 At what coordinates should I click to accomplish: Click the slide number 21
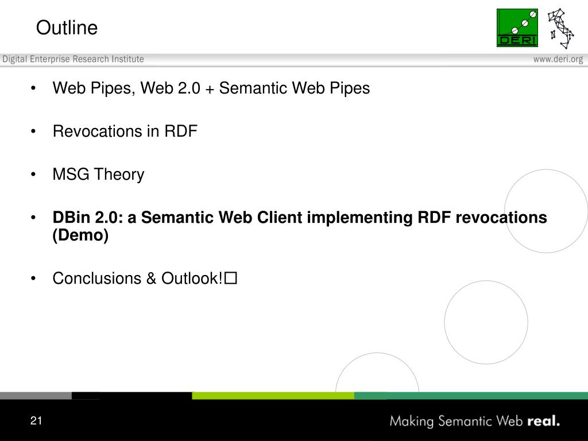[36, 421]
